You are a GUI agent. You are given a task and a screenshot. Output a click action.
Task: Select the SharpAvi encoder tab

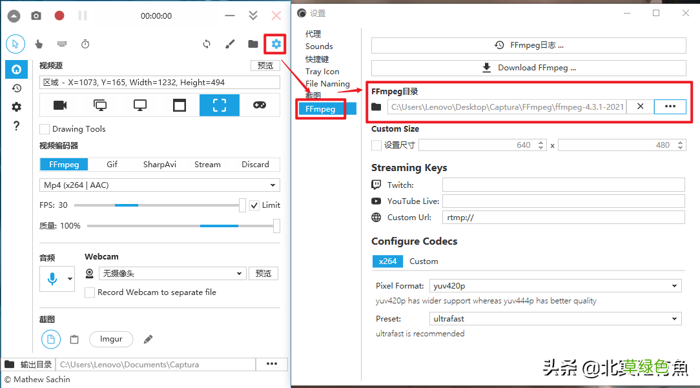click(160, 165)
